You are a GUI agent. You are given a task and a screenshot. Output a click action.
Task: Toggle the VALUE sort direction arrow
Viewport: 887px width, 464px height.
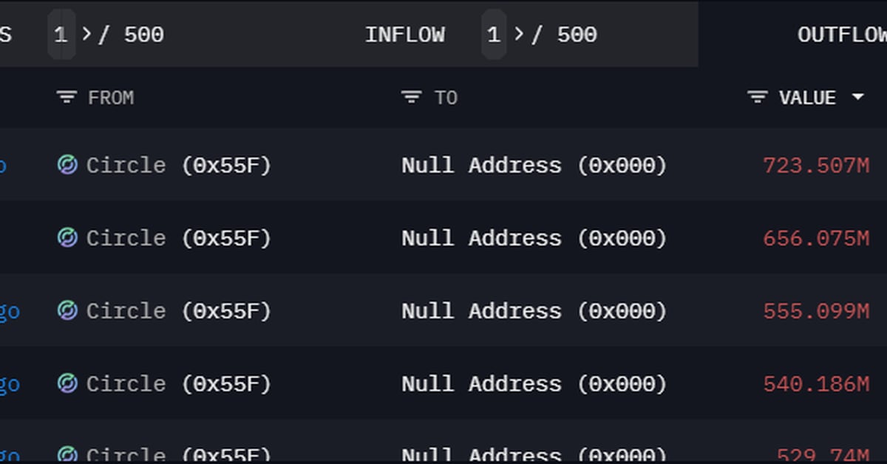point(858,97)
